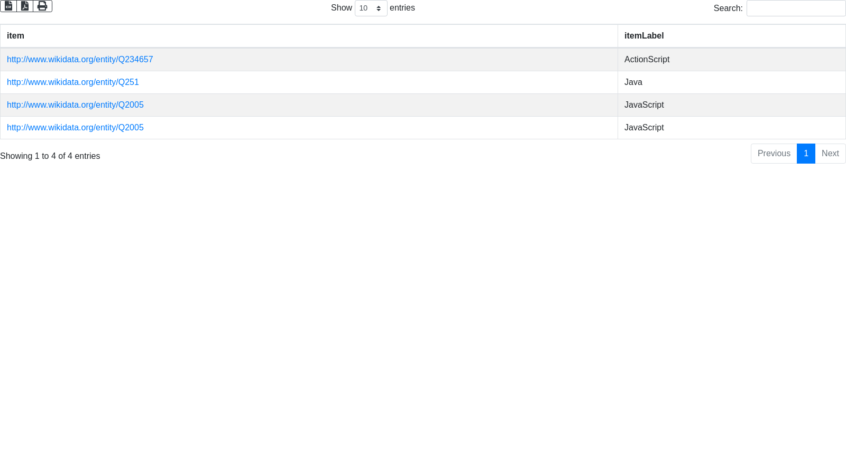Image resolution: width=846 pixels, height=475 pixels.
Task: Click the last JavaScript label cell
Action: pos(643,128)
